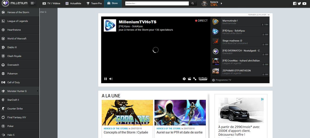Mute the stream volume
Screen dimensions: 310x138
111,79
